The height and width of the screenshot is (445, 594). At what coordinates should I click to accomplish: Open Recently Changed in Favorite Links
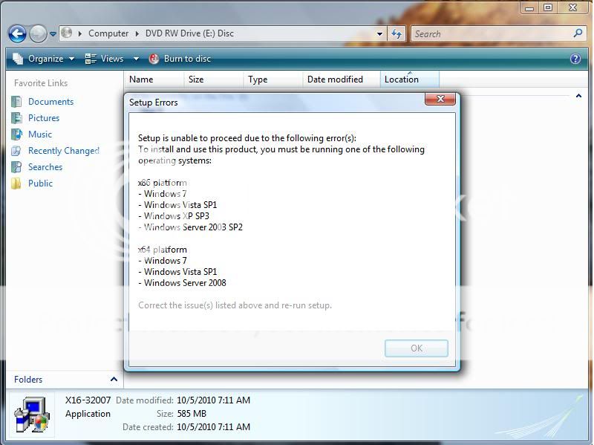click(x=64, y=151)
